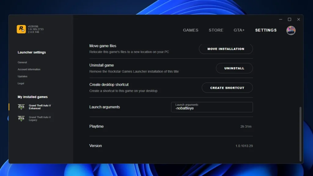
Task: Click the My installed games heading
Action: [32, 97]
